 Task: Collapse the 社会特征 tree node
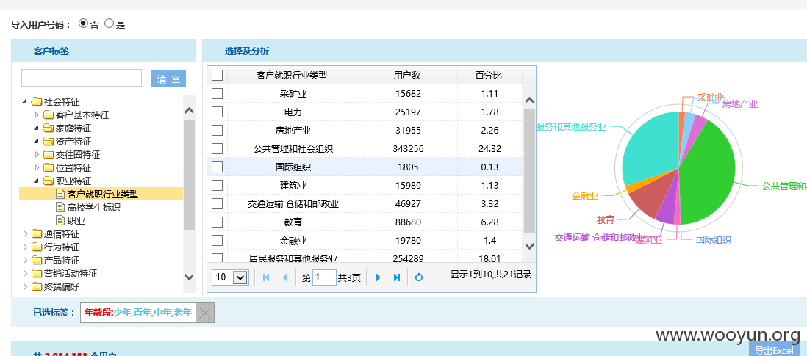25,102
